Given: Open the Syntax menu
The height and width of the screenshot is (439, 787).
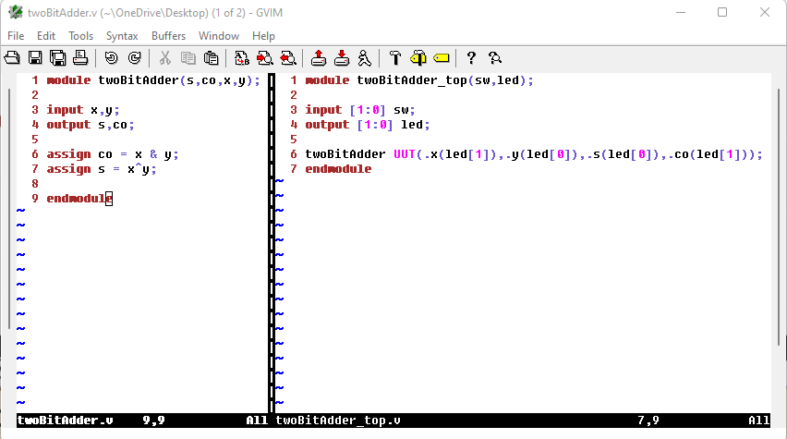Looking at the screenshot, I should point(121,35).
